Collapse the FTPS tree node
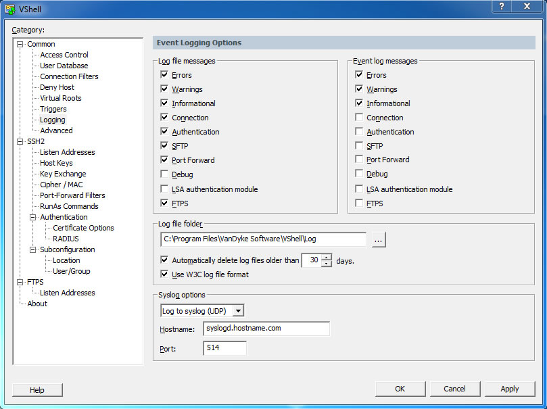The image size is (547, 409). point(20,282)
